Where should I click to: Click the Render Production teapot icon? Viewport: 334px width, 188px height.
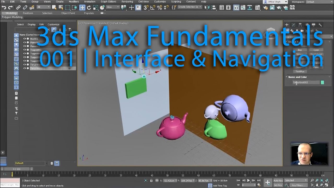click(279, 7)
